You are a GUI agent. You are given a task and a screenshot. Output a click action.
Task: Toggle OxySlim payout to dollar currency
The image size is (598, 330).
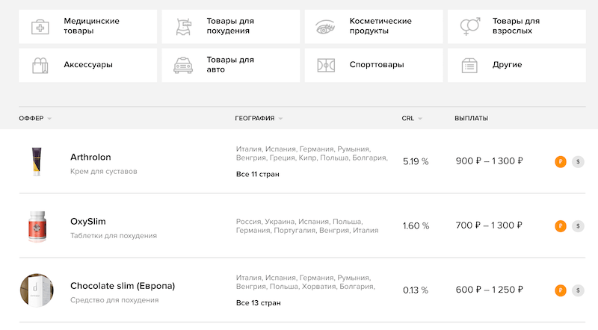tap(578, 225)
